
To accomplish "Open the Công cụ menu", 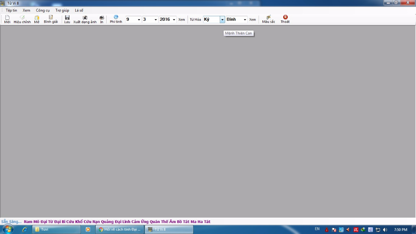I will pyautogui.click(x=43, y=10).
